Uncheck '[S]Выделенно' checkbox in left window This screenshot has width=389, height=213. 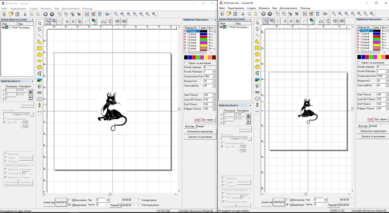pyautogui.click(x=70, y=205)
